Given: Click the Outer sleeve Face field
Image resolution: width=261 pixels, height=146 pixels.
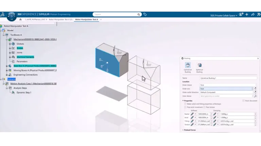Looking at the screenshot, I should click(228, 85).
